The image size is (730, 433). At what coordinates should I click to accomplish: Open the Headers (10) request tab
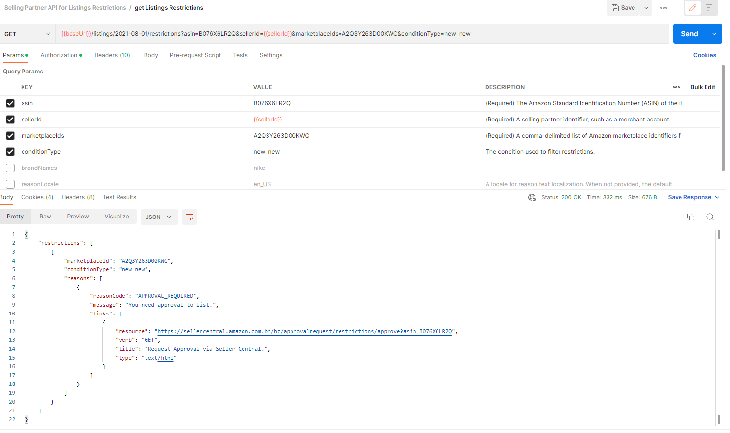pyautogui.click(x=112, y=55)
